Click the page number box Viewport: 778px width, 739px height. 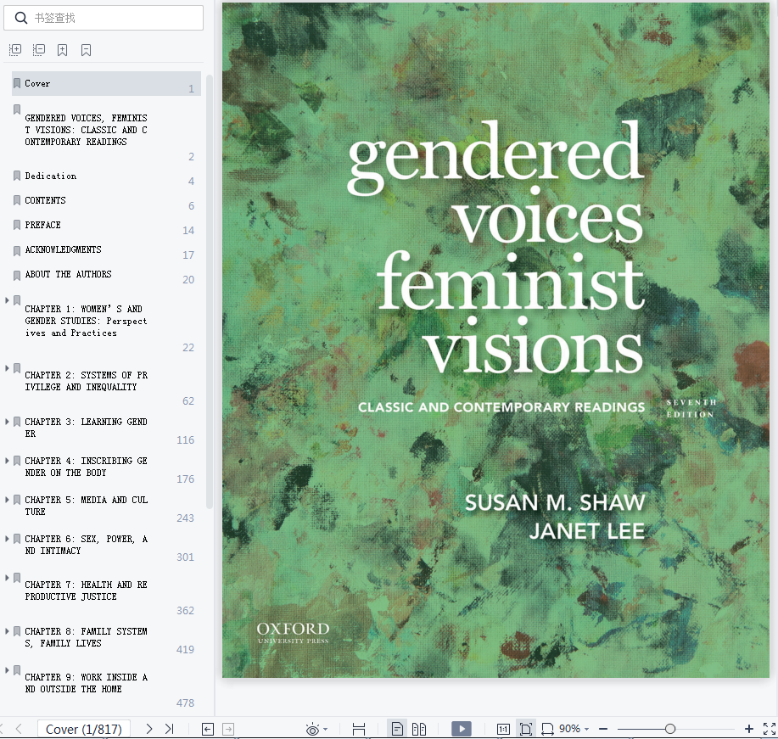84,729
